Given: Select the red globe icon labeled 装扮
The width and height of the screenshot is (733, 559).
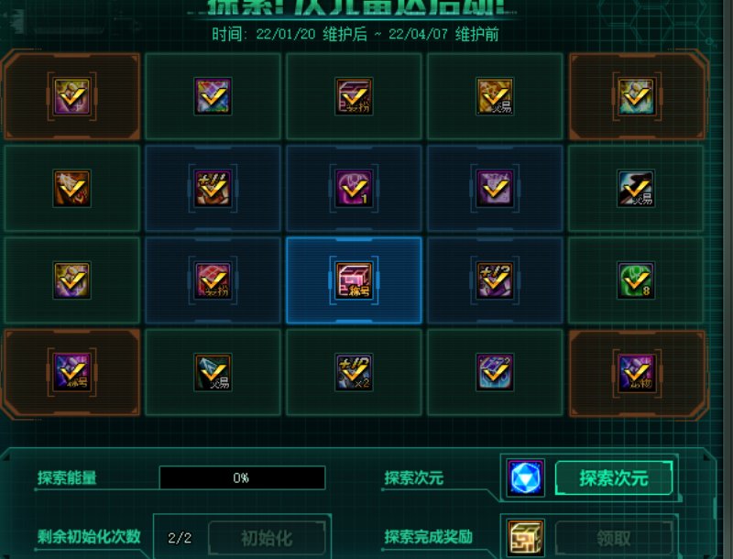Looking at the screenshot, I should (213, 280).
